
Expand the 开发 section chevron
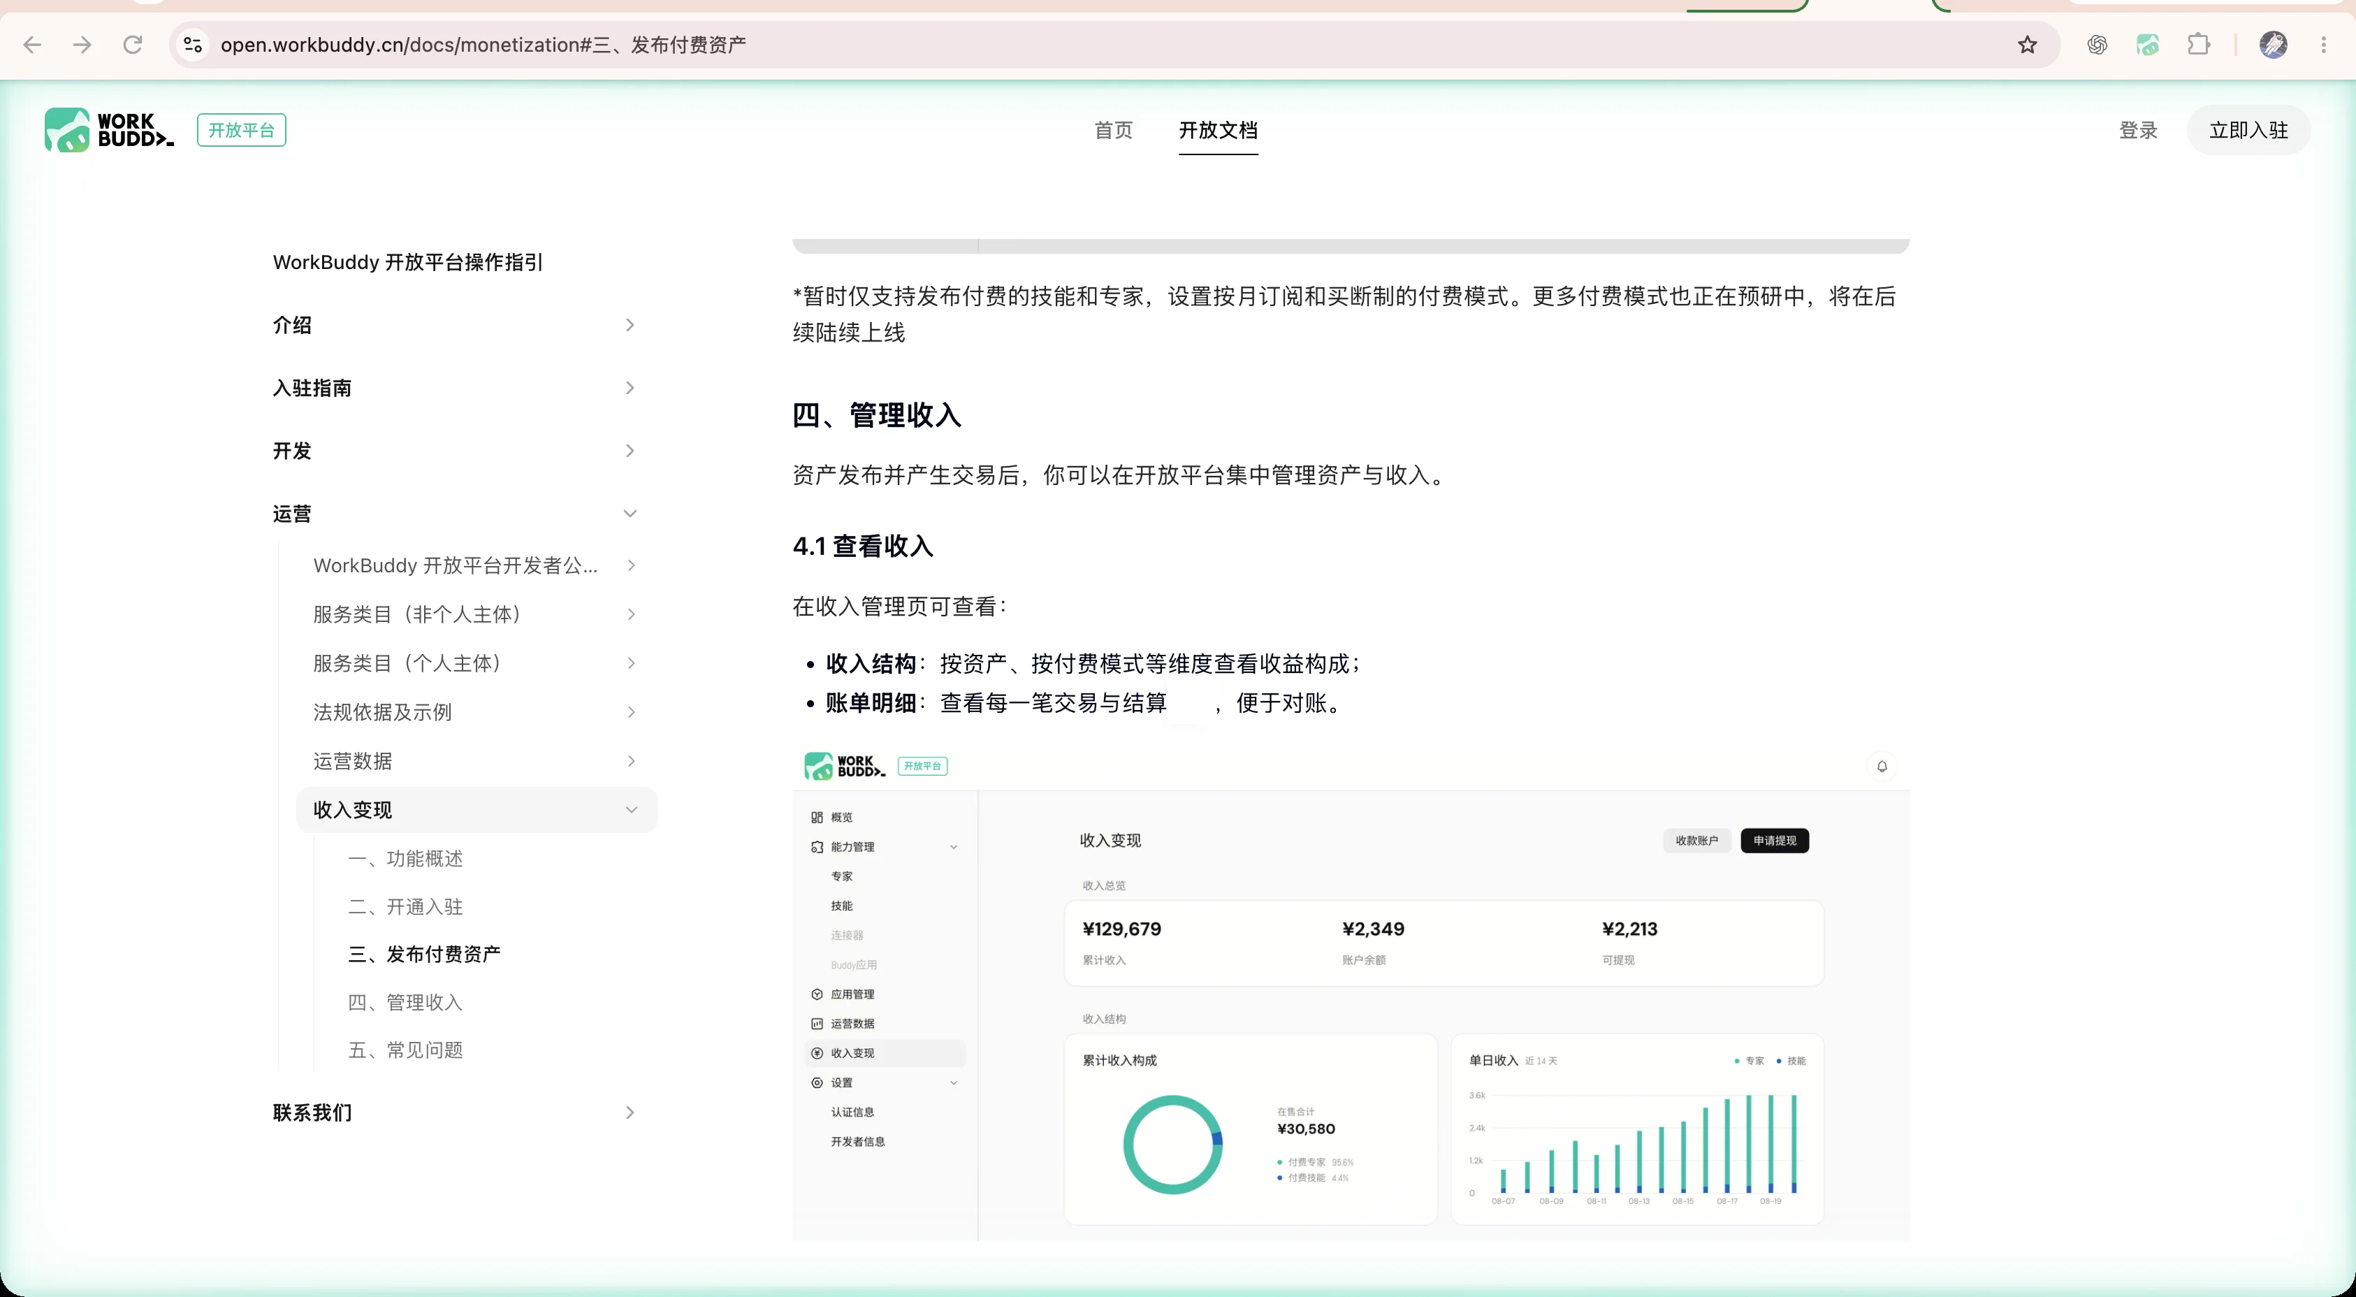click(x=630, y=451)
